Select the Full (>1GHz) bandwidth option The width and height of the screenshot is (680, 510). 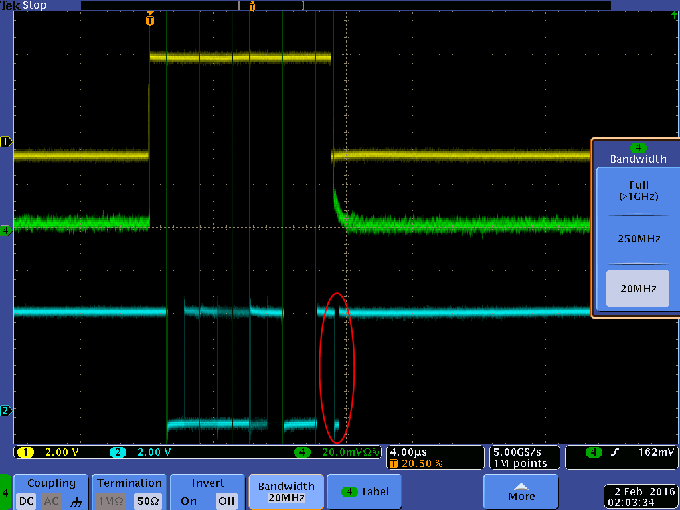[638, 191]
